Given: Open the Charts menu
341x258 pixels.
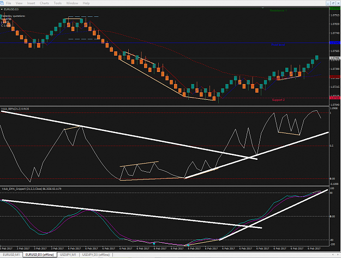Looking at the screenshot, I should [44, 3].
